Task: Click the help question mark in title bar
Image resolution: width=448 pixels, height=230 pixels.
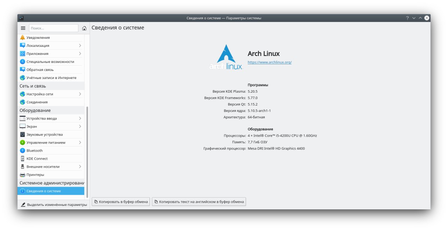Action: click(x=407, y=18)
